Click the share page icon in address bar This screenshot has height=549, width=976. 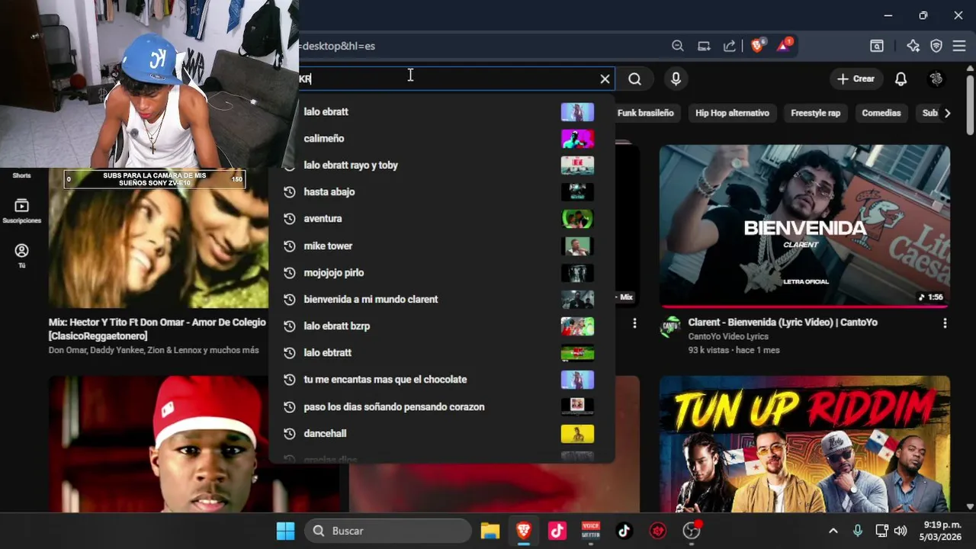(730, 46)
